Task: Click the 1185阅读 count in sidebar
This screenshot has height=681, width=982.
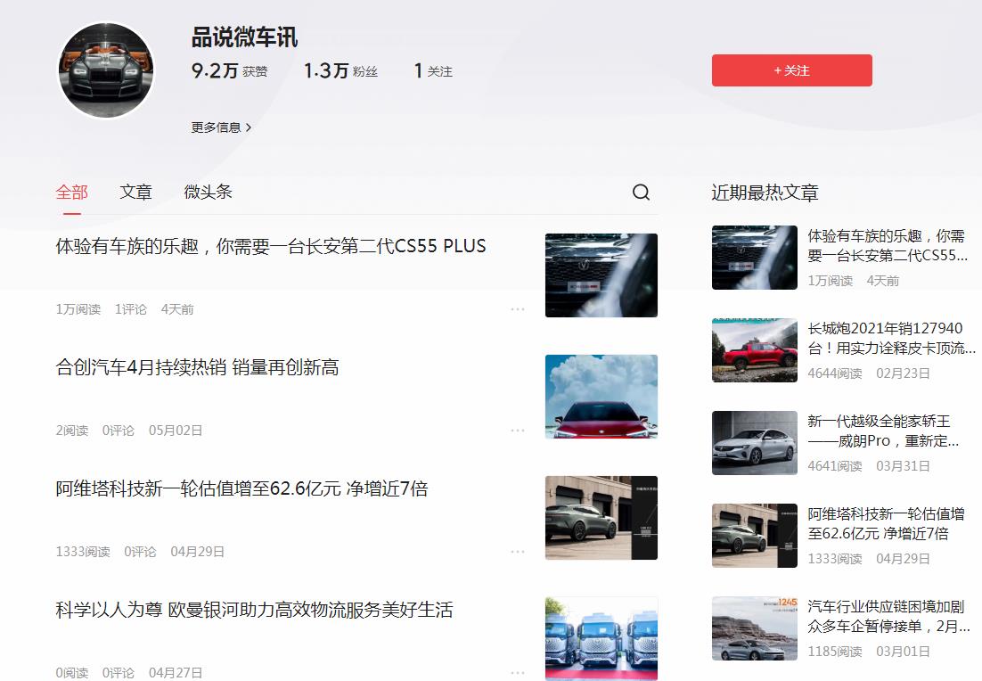Action: (834, 652)
